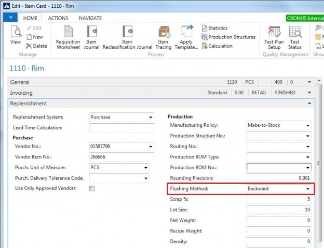Click the 1110 · Rim page title
324x248 pixels.
(27, 68)
